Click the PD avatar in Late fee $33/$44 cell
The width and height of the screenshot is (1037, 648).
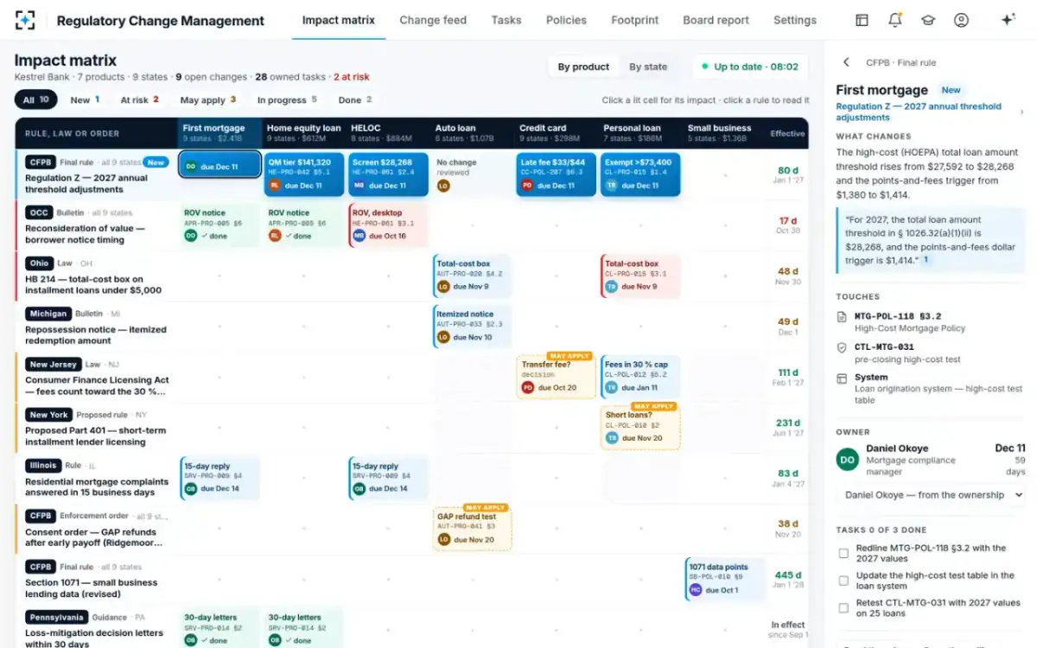tap(527, 186)
